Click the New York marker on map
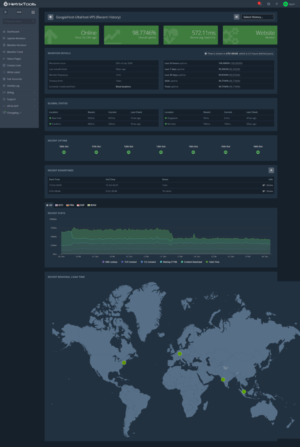Image resolution: width=300 pixels, height=447 pixels. [124, 363]
